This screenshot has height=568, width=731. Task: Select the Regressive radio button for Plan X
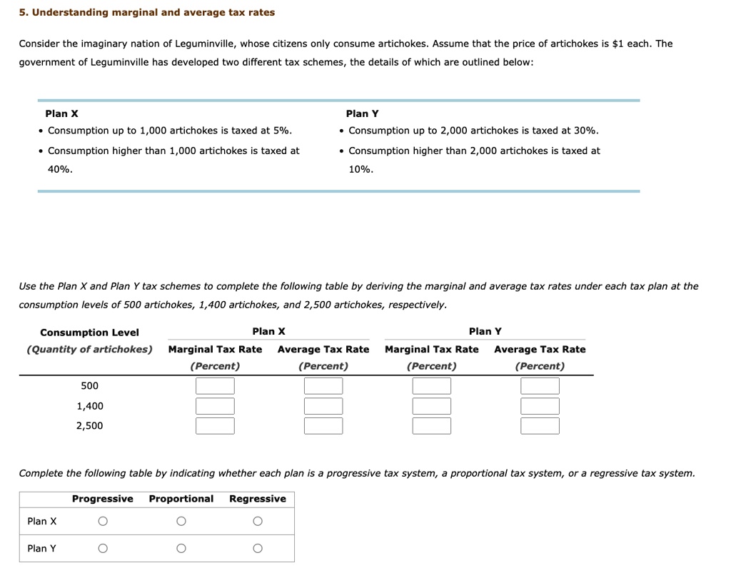[x=258, y=521]
